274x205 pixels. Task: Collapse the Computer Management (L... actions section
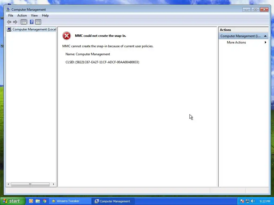(265, 36)
